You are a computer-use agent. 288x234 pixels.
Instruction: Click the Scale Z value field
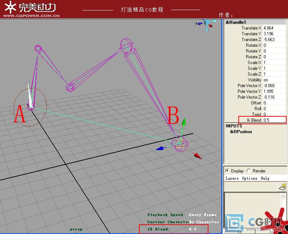[274, 74]
